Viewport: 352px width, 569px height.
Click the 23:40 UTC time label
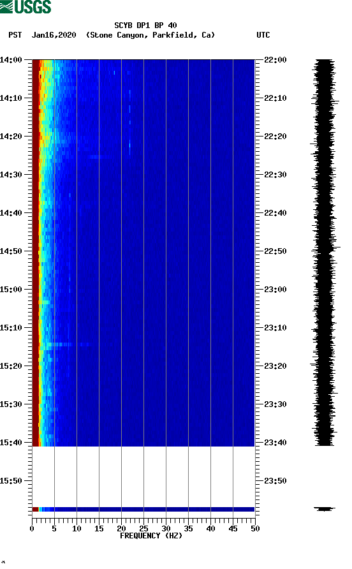coord(275,442)
